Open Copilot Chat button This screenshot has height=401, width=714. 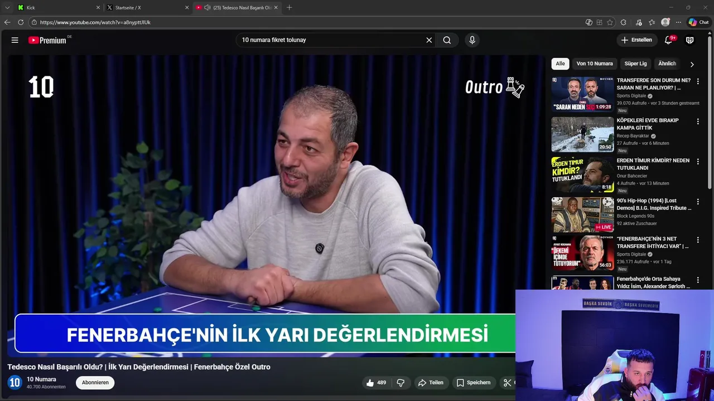pyautogui.click(x=698, y=22)
